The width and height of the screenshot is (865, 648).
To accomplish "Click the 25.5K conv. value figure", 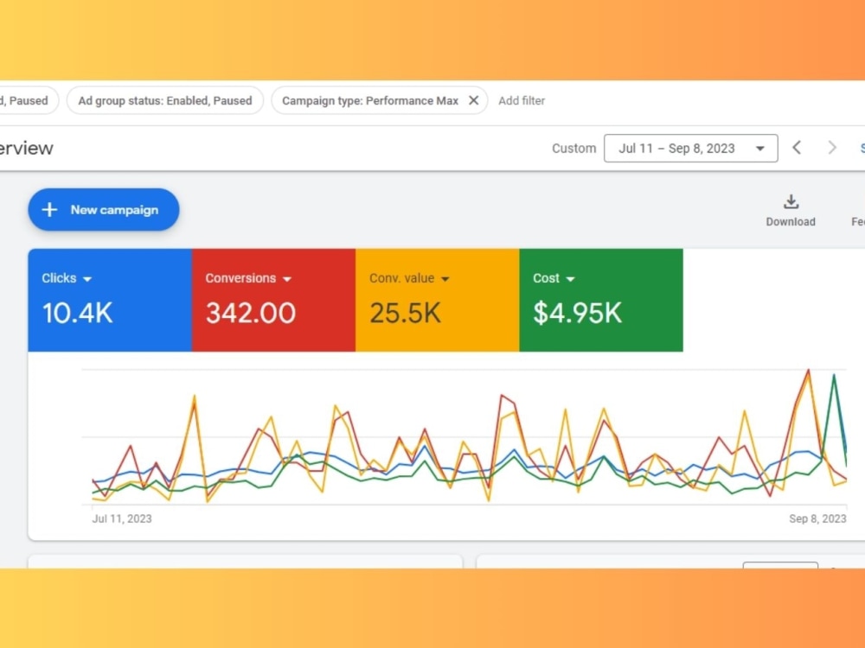I will [x=406, y=313].
